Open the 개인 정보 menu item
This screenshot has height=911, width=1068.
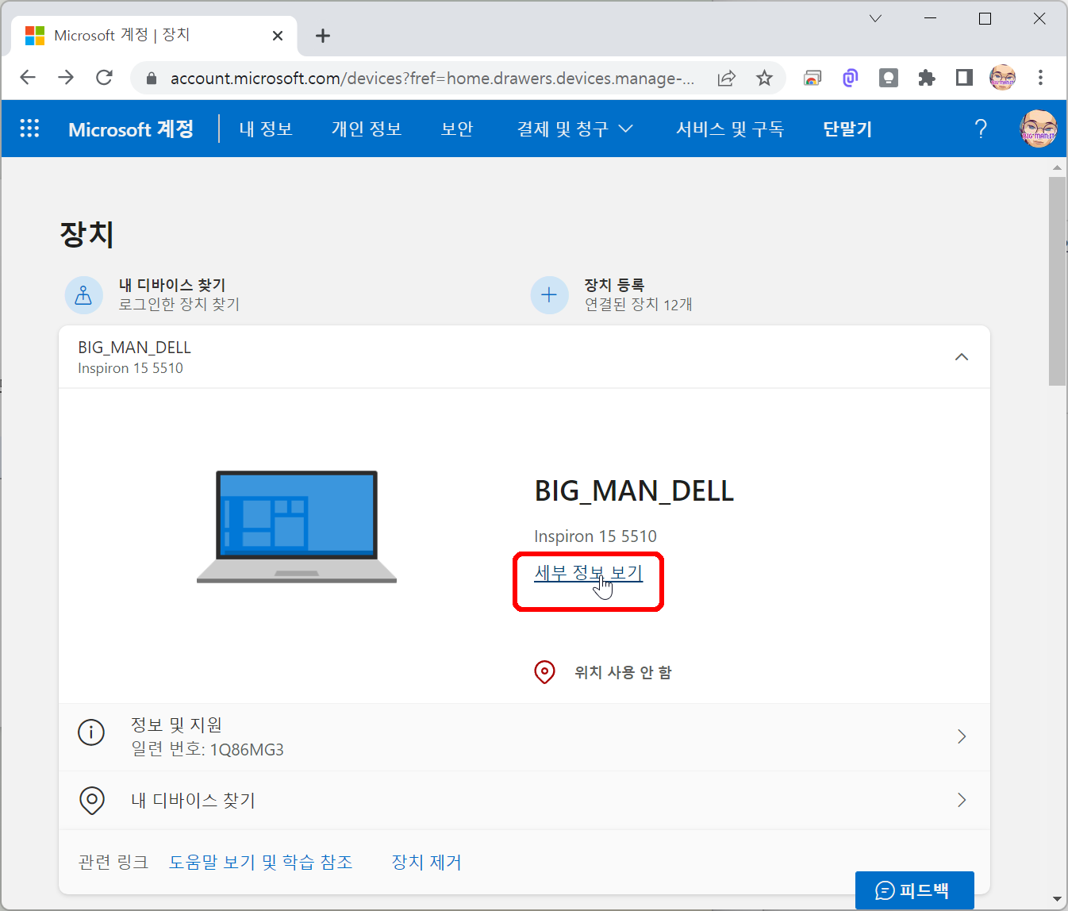tap(367, 129)
